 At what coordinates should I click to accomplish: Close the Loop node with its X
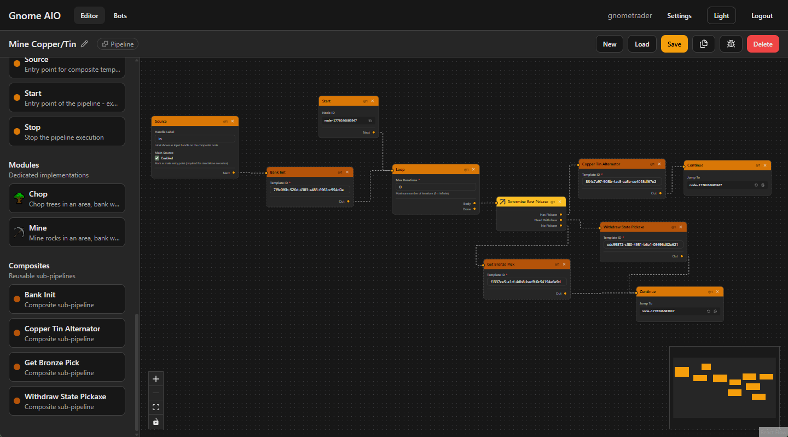point(473,170)
